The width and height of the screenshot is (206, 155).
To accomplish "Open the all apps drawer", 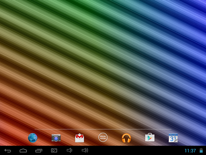I will tap(103, 137).
